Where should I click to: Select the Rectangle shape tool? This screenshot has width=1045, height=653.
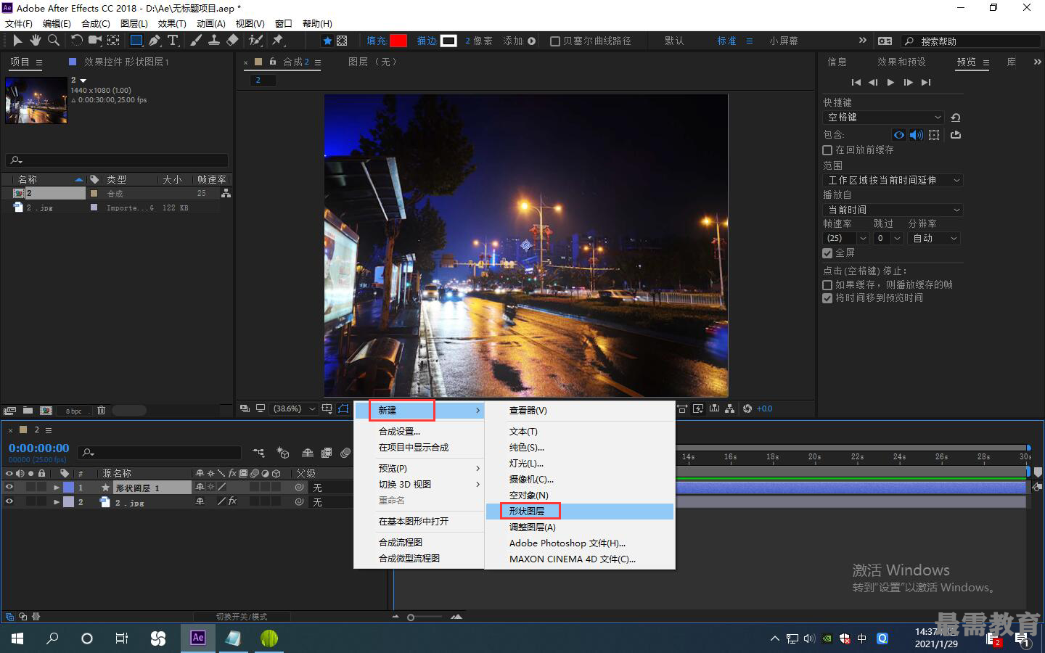click(x=136, y=41)
